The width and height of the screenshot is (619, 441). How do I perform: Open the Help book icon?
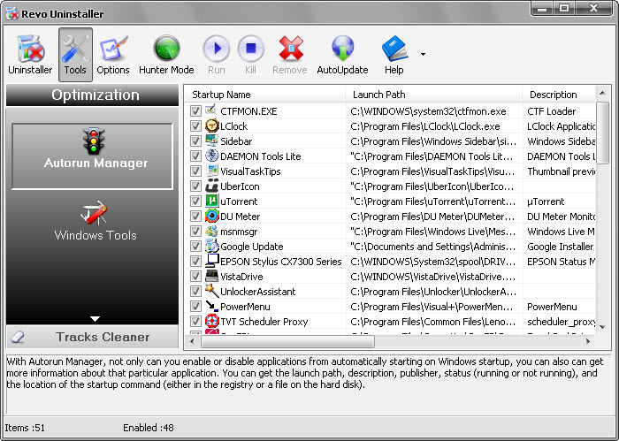click(x=394, y=54)
